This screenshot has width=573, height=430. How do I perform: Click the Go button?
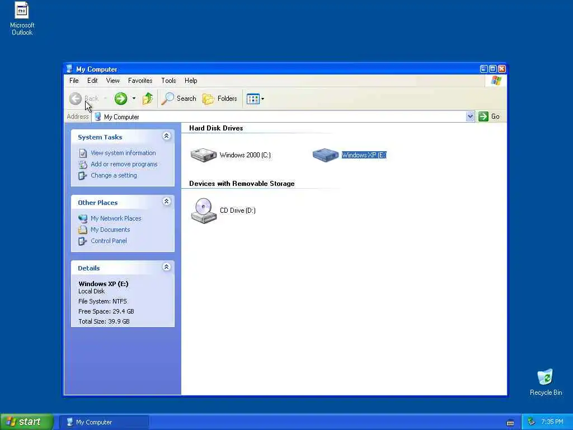click(x=489, y=116)
